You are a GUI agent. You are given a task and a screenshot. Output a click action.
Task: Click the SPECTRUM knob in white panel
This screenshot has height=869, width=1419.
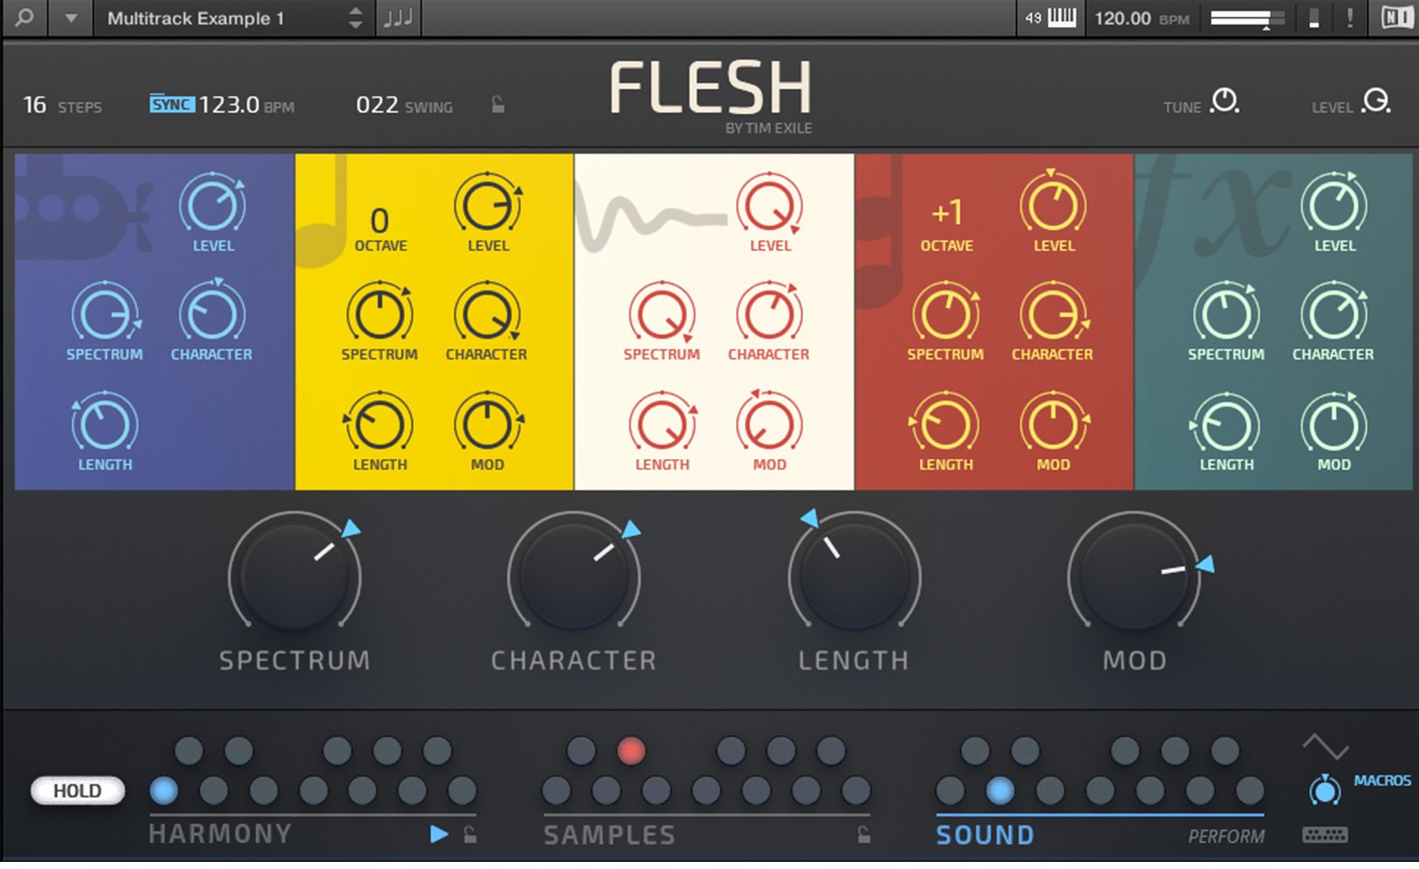click(x=662, y=314)
